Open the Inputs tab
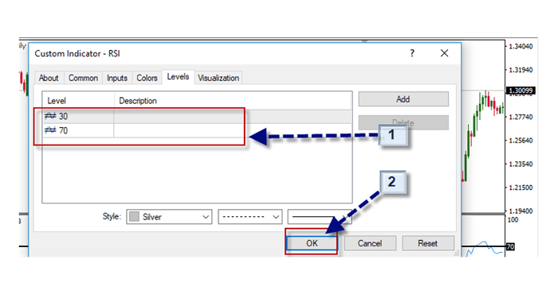 tap(117, 78)
